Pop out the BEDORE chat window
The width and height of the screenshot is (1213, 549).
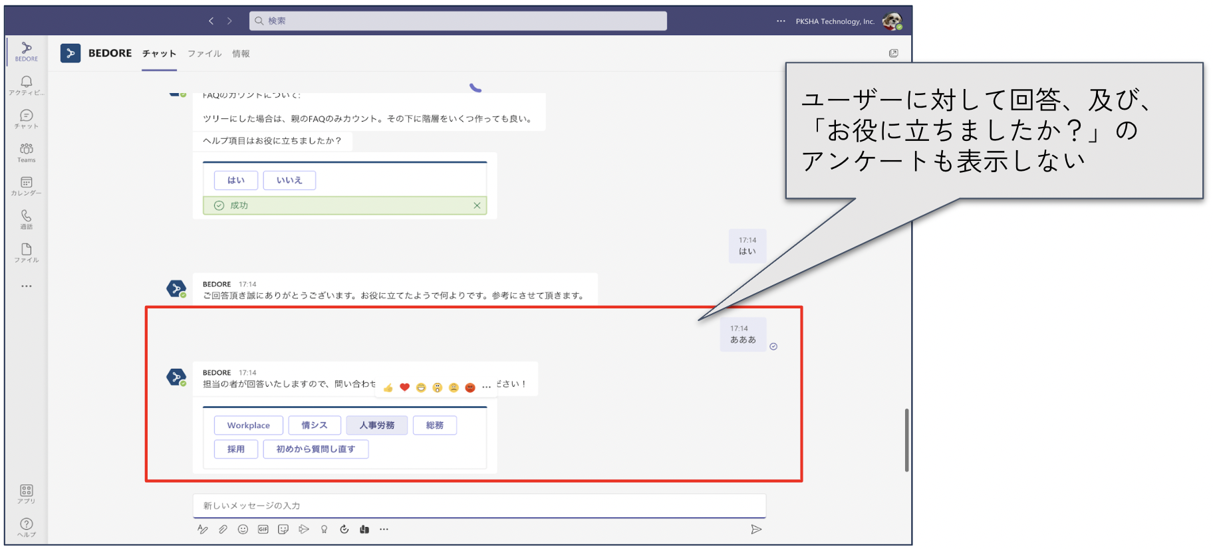tap(894, 53)
